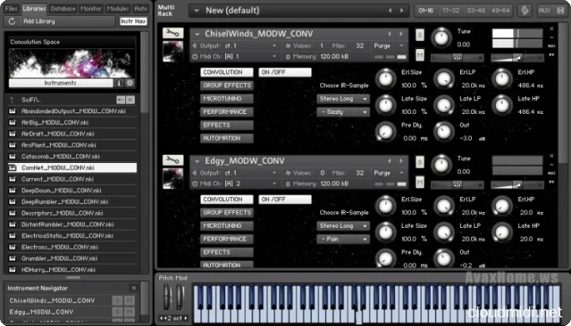The height and width of the screenshot is (326, 571).
Task: Click the library info 'i' icon
Action: pyautogui.click(x=120, y=82)
